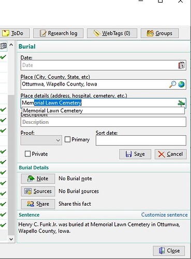Viewport: 191px width, 259px height.
Task: Cancel the burial edit
Action: [x=171, y=154]
